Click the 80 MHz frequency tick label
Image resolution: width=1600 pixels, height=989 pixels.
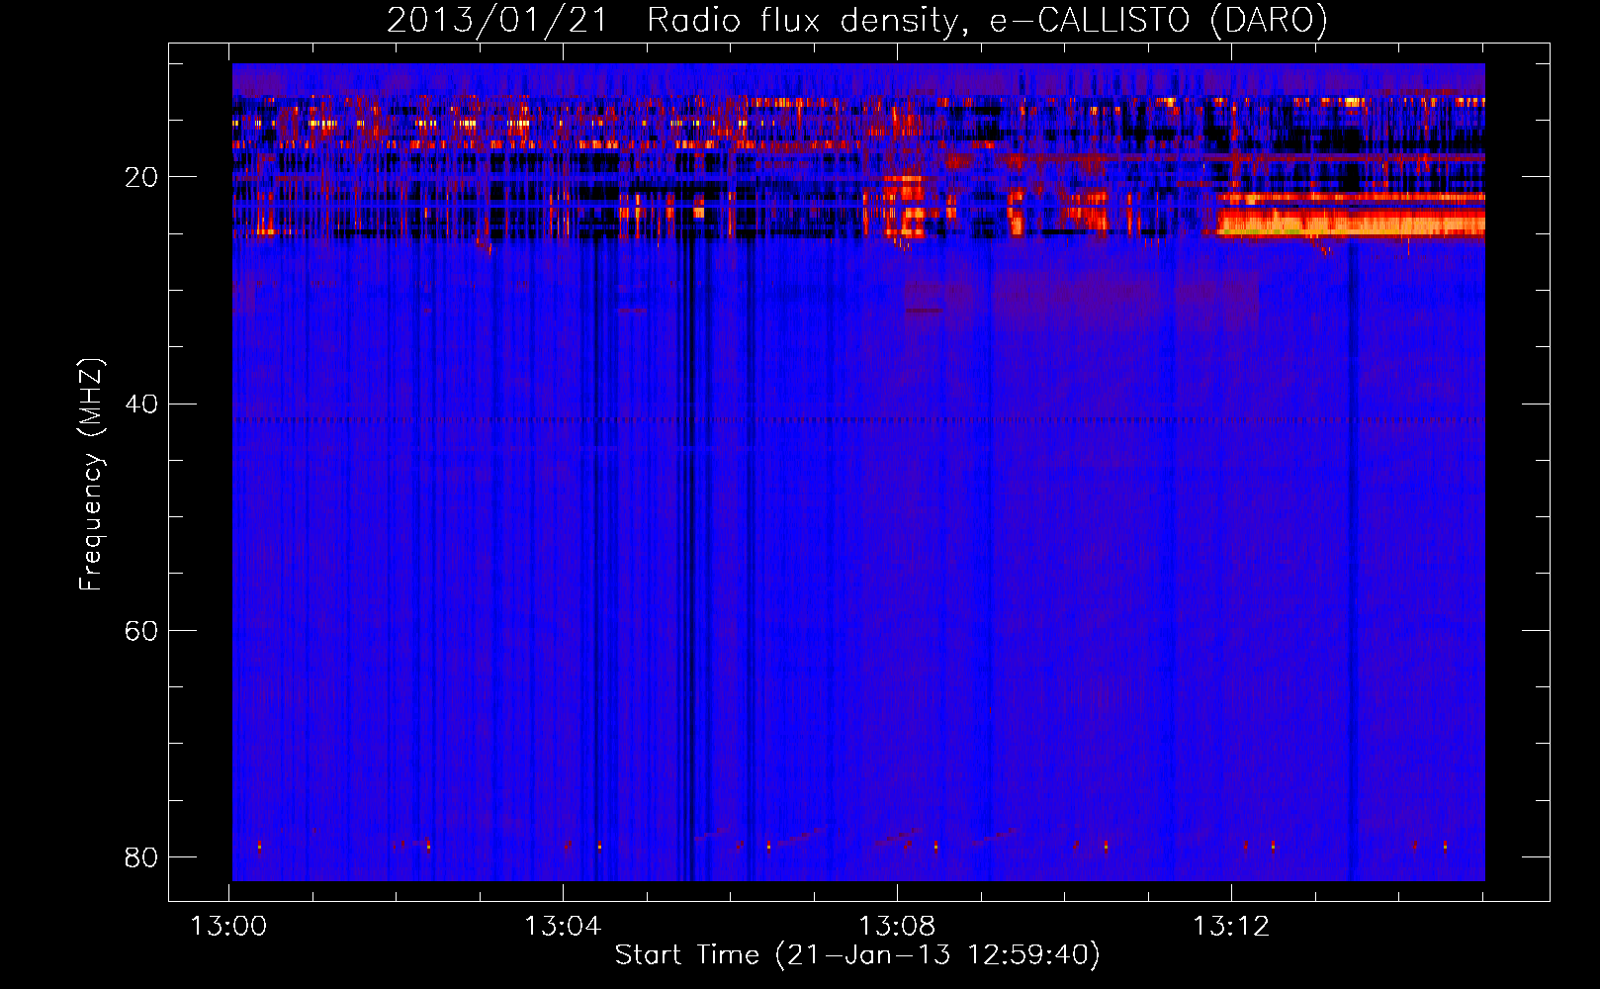click(141, 856)
